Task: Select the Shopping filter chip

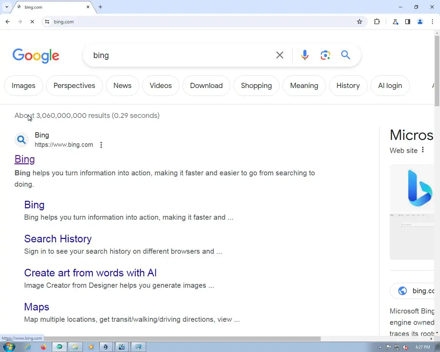Action: [256, 86]
